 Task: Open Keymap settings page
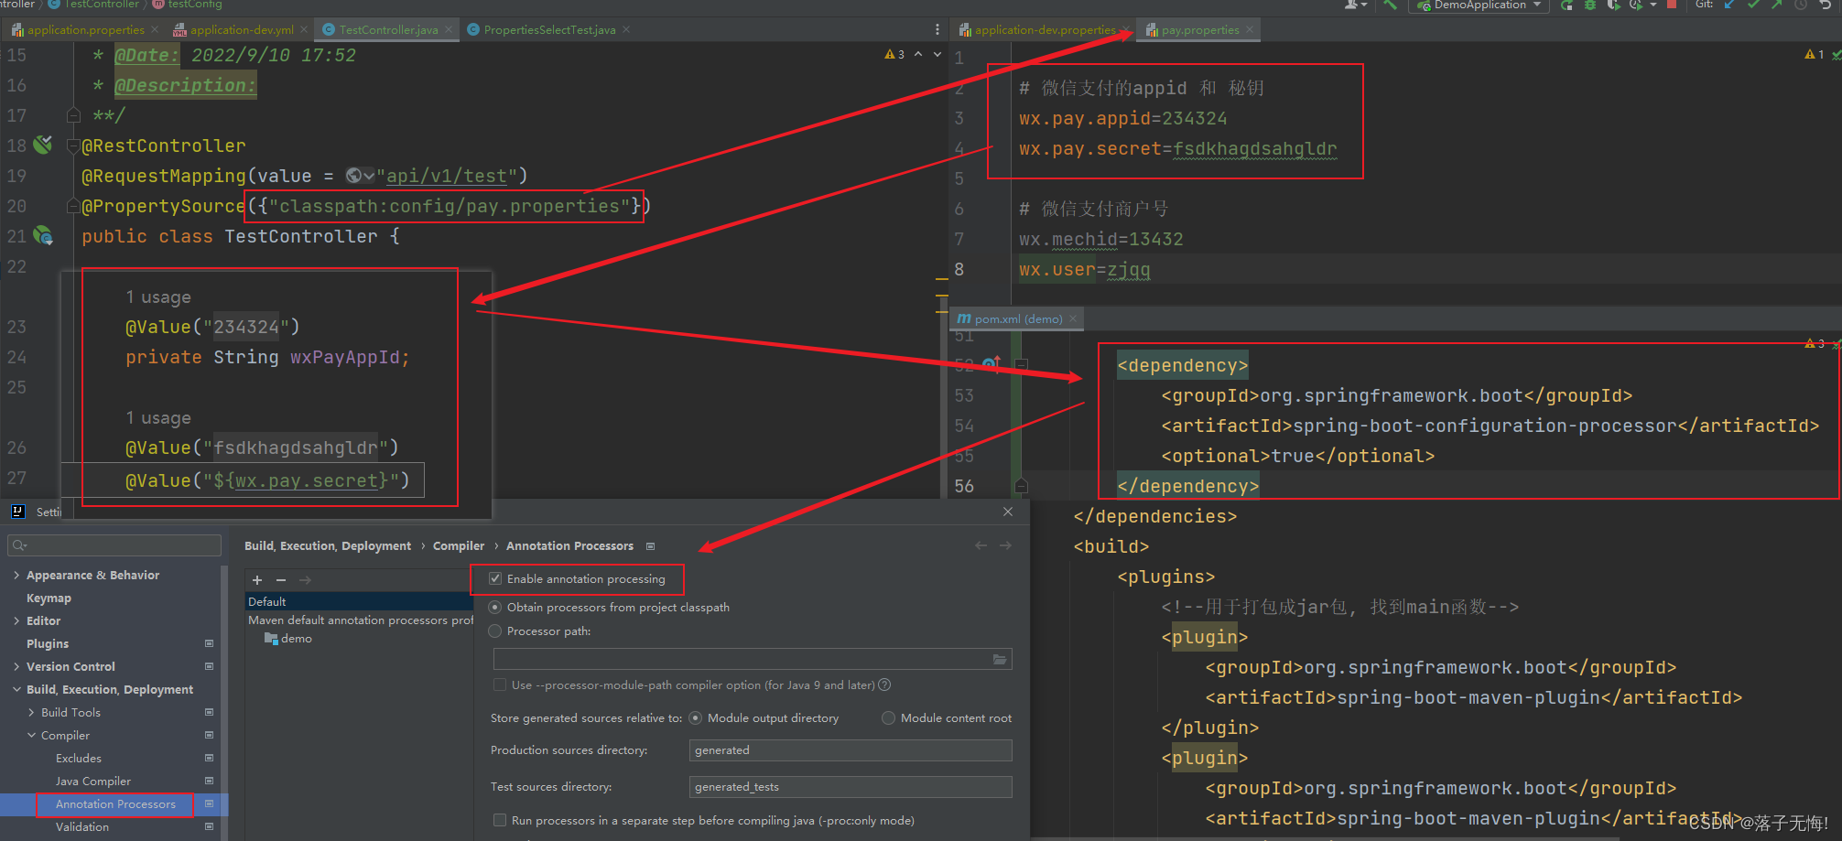click(49, 598)
